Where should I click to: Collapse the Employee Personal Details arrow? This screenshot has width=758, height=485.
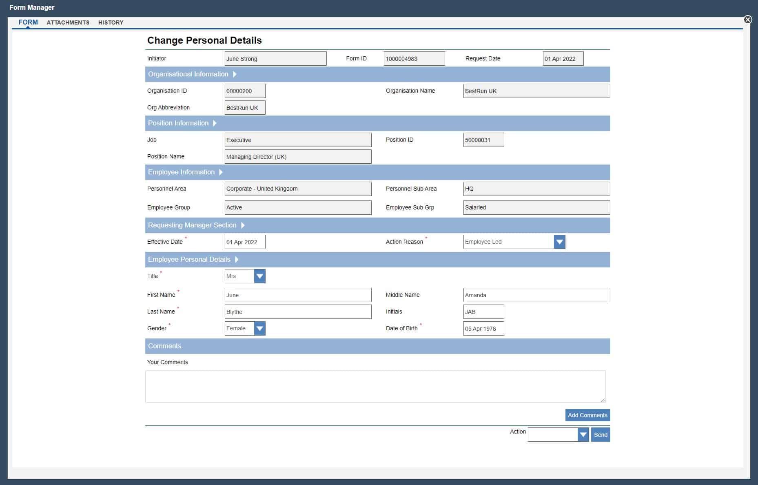point(237,260)
